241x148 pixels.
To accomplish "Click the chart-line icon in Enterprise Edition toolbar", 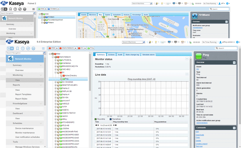I will [28, 49].
